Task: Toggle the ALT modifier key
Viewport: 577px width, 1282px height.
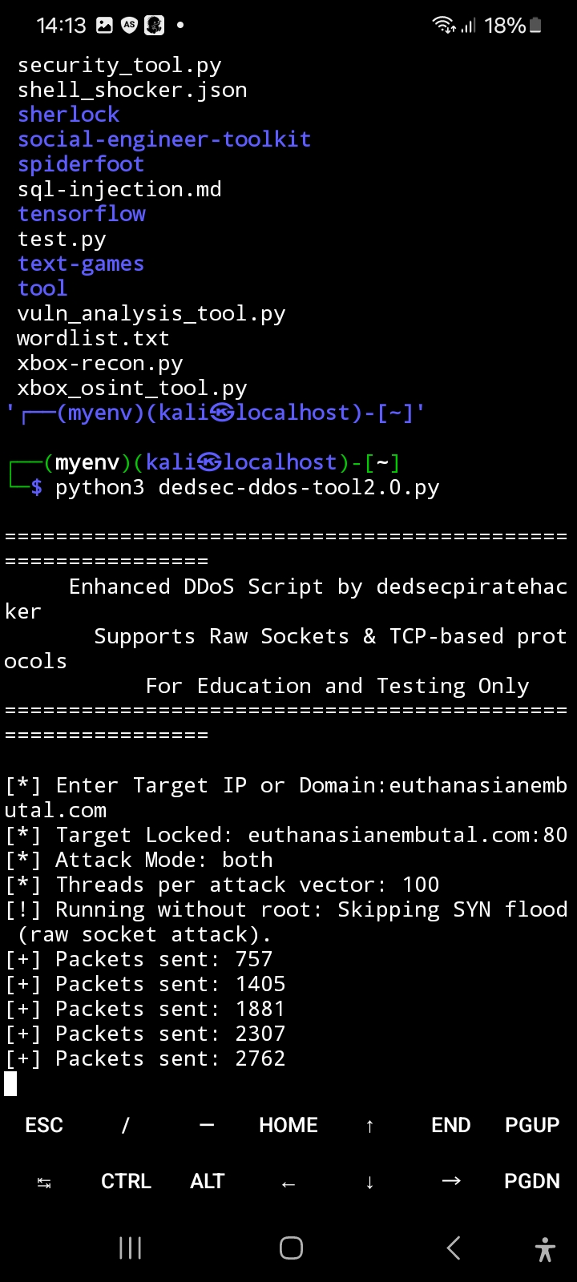Action: 207,1181
